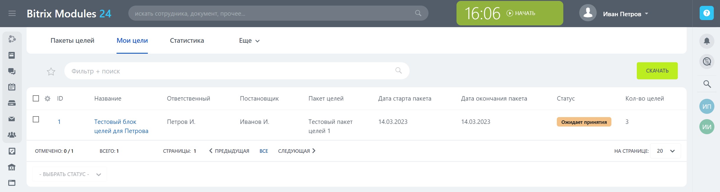The height and width of the screenshot is (192, 720).
Task: Open the hamburger main menu
Action: [12, 14]
